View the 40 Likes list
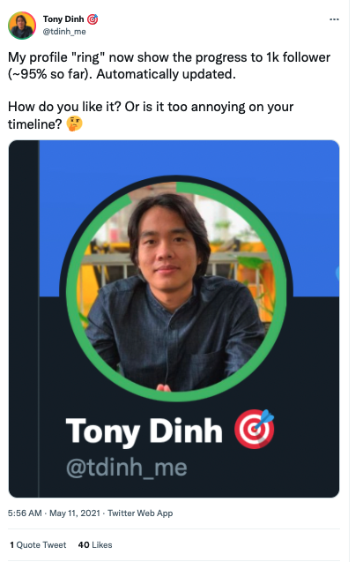This screenshot has width=363, height=562. coord(95,545)
